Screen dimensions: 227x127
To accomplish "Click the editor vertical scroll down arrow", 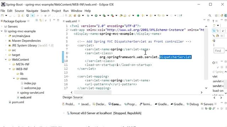I will [x=206, y=88].
